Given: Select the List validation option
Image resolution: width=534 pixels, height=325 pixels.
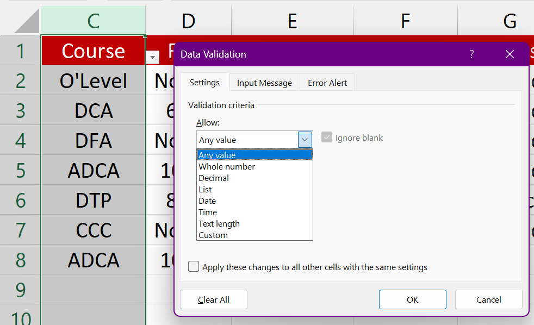Looking at the screenshot, I should point(206,190).
